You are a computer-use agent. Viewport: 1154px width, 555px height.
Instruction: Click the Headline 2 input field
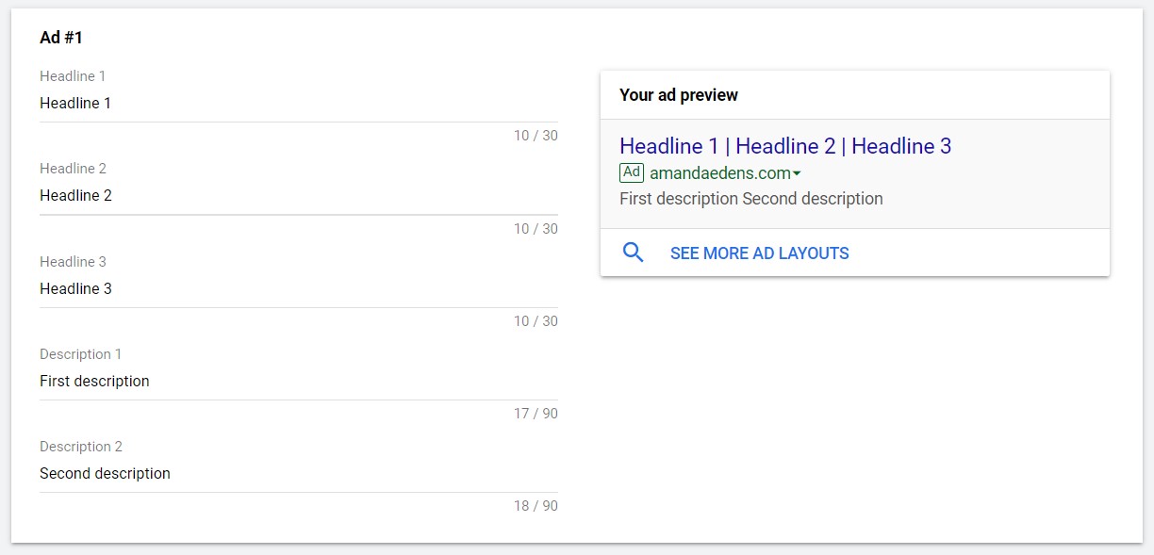pos(299,196)
